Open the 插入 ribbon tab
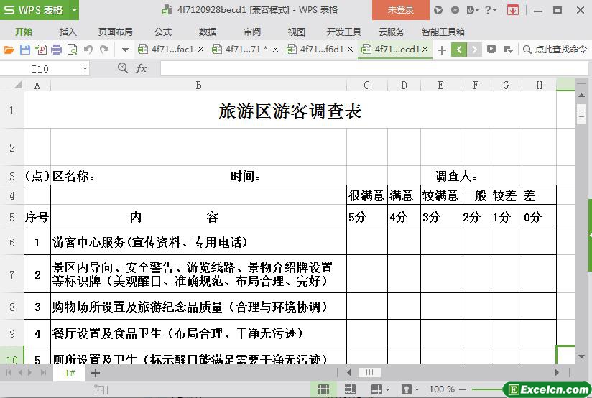This screenshot has height=398, width=592. 68,32
